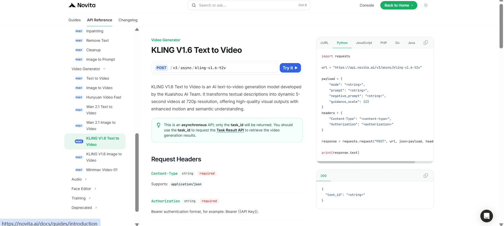Image resolution: width=504 pixels, height=226 pixels.
Task: Open KLING V1.6 Image to Video page
Action: point(104,157)
